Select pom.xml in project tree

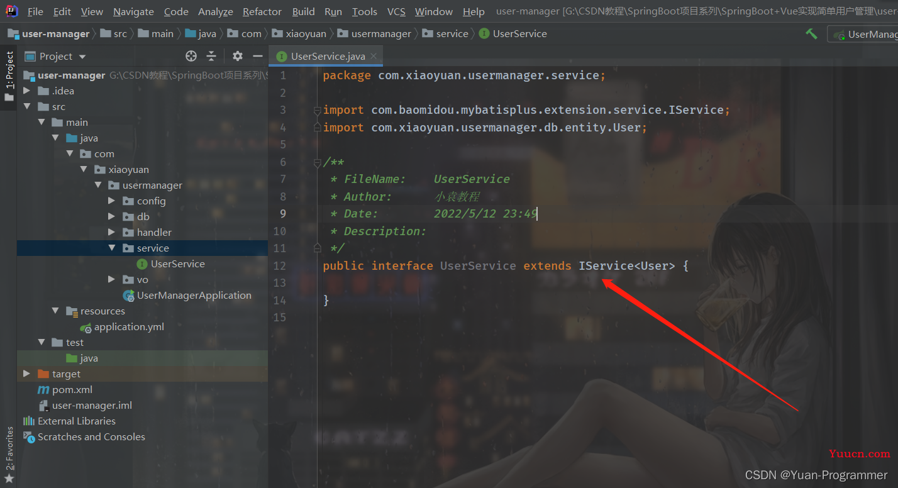[x=72, y=390]
